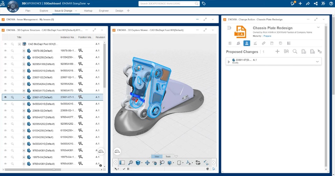
Task: Open the Chassis Plate Redesign header chevron
Action: pyautogui.click(x=318, y=27)
